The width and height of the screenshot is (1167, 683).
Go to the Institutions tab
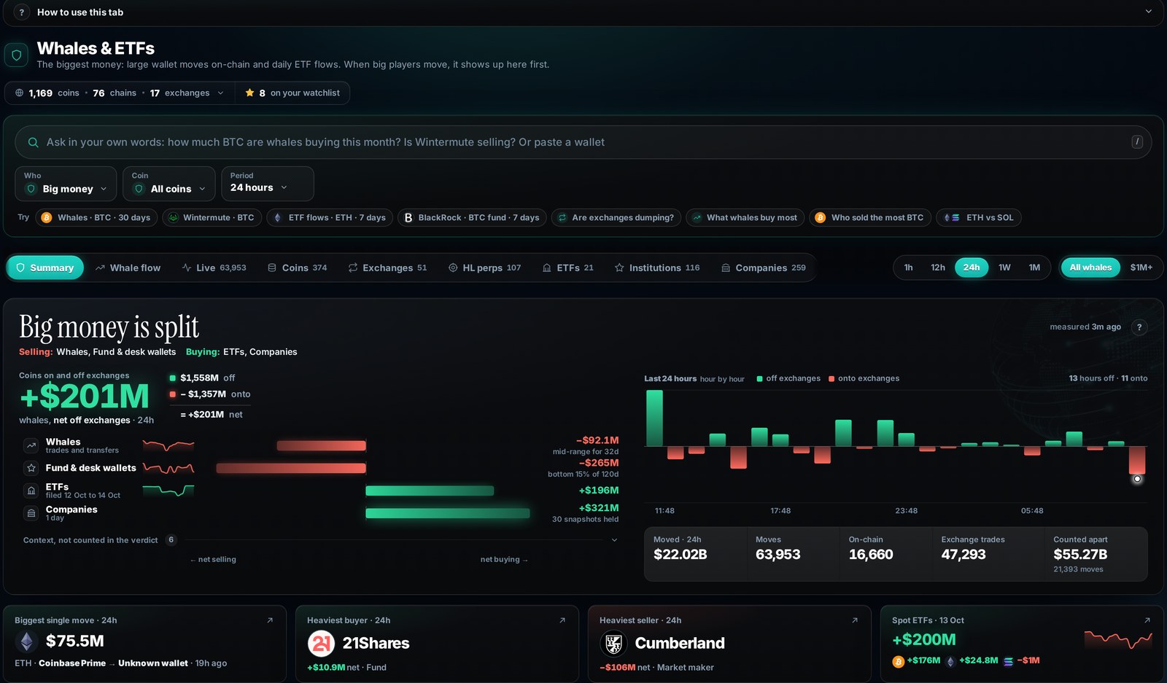pyautogui.click(x=657, y=268)
